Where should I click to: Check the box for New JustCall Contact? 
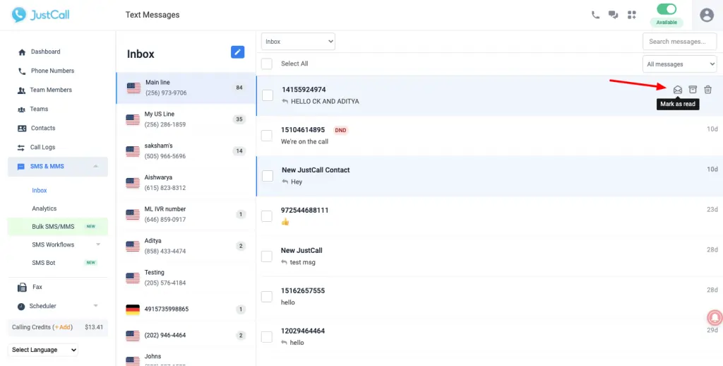tap(268, 176)
